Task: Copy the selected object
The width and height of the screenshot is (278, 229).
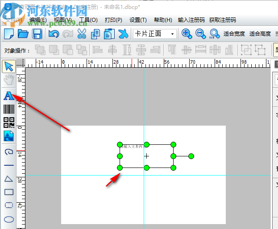Action: click(95, 34)
